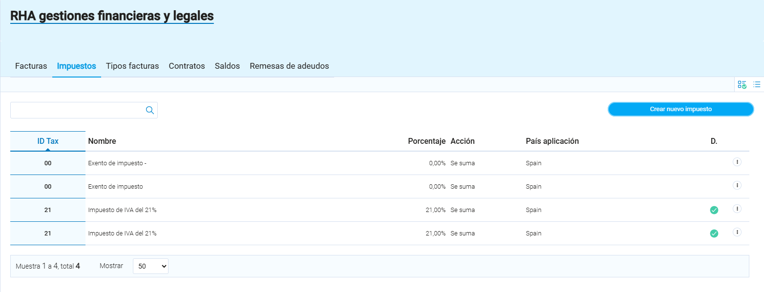Sort table by Nombre column header
The image size is (764, 292).
coord(102,141)
